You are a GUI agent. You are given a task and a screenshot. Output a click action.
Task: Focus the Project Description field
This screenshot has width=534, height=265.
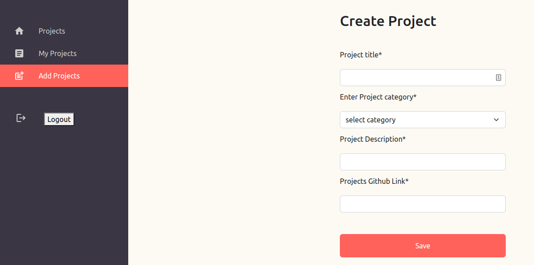pos(422,161)
